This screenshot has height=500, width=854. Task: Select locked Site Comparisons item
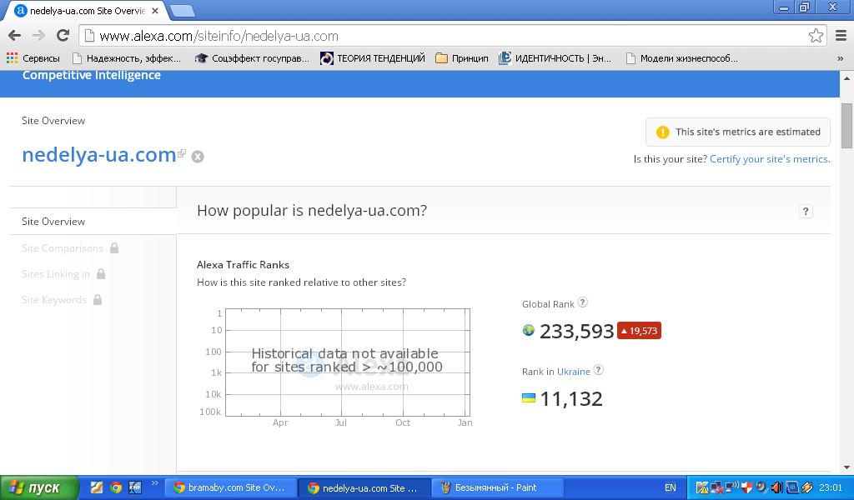(62, 248)
